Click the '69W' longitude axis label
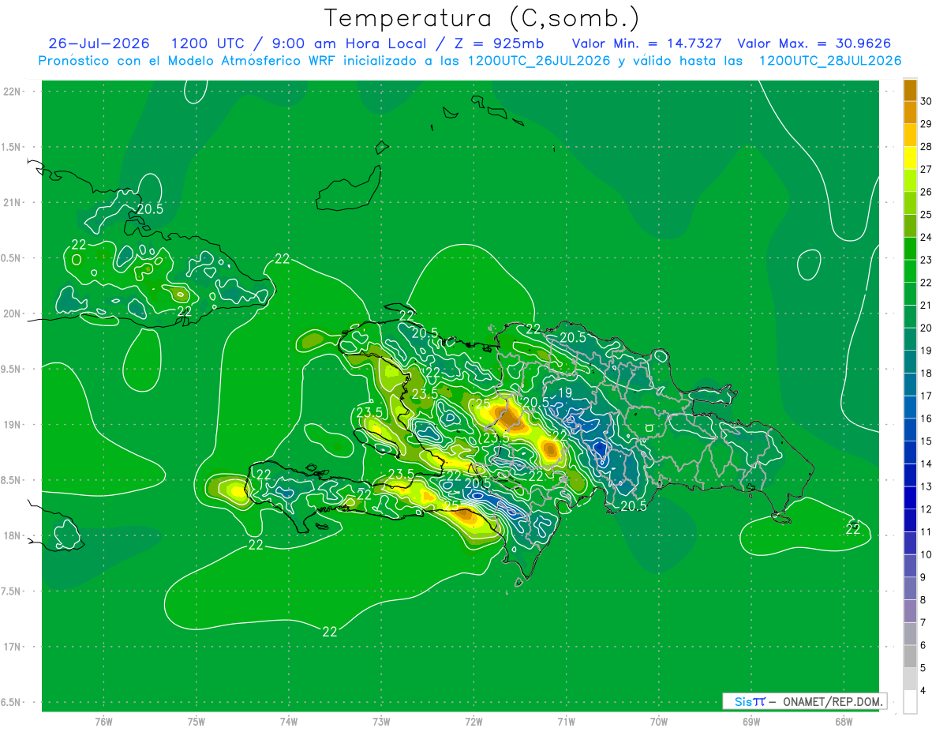Screen dimensions: 947x732 coord(751,721)
